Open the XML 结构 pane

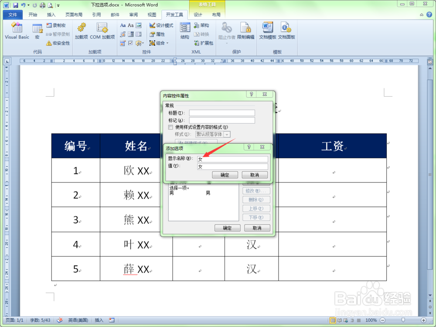tap(184, 31)
